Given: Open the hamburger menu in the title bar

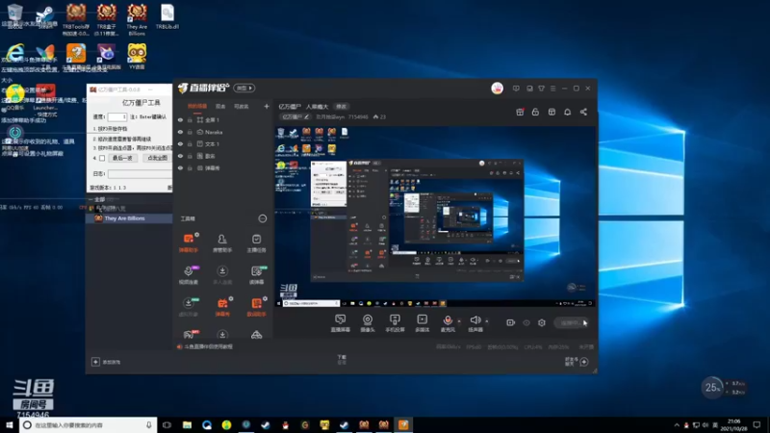Looking at the screenshot, I should [x=552, y=89].
